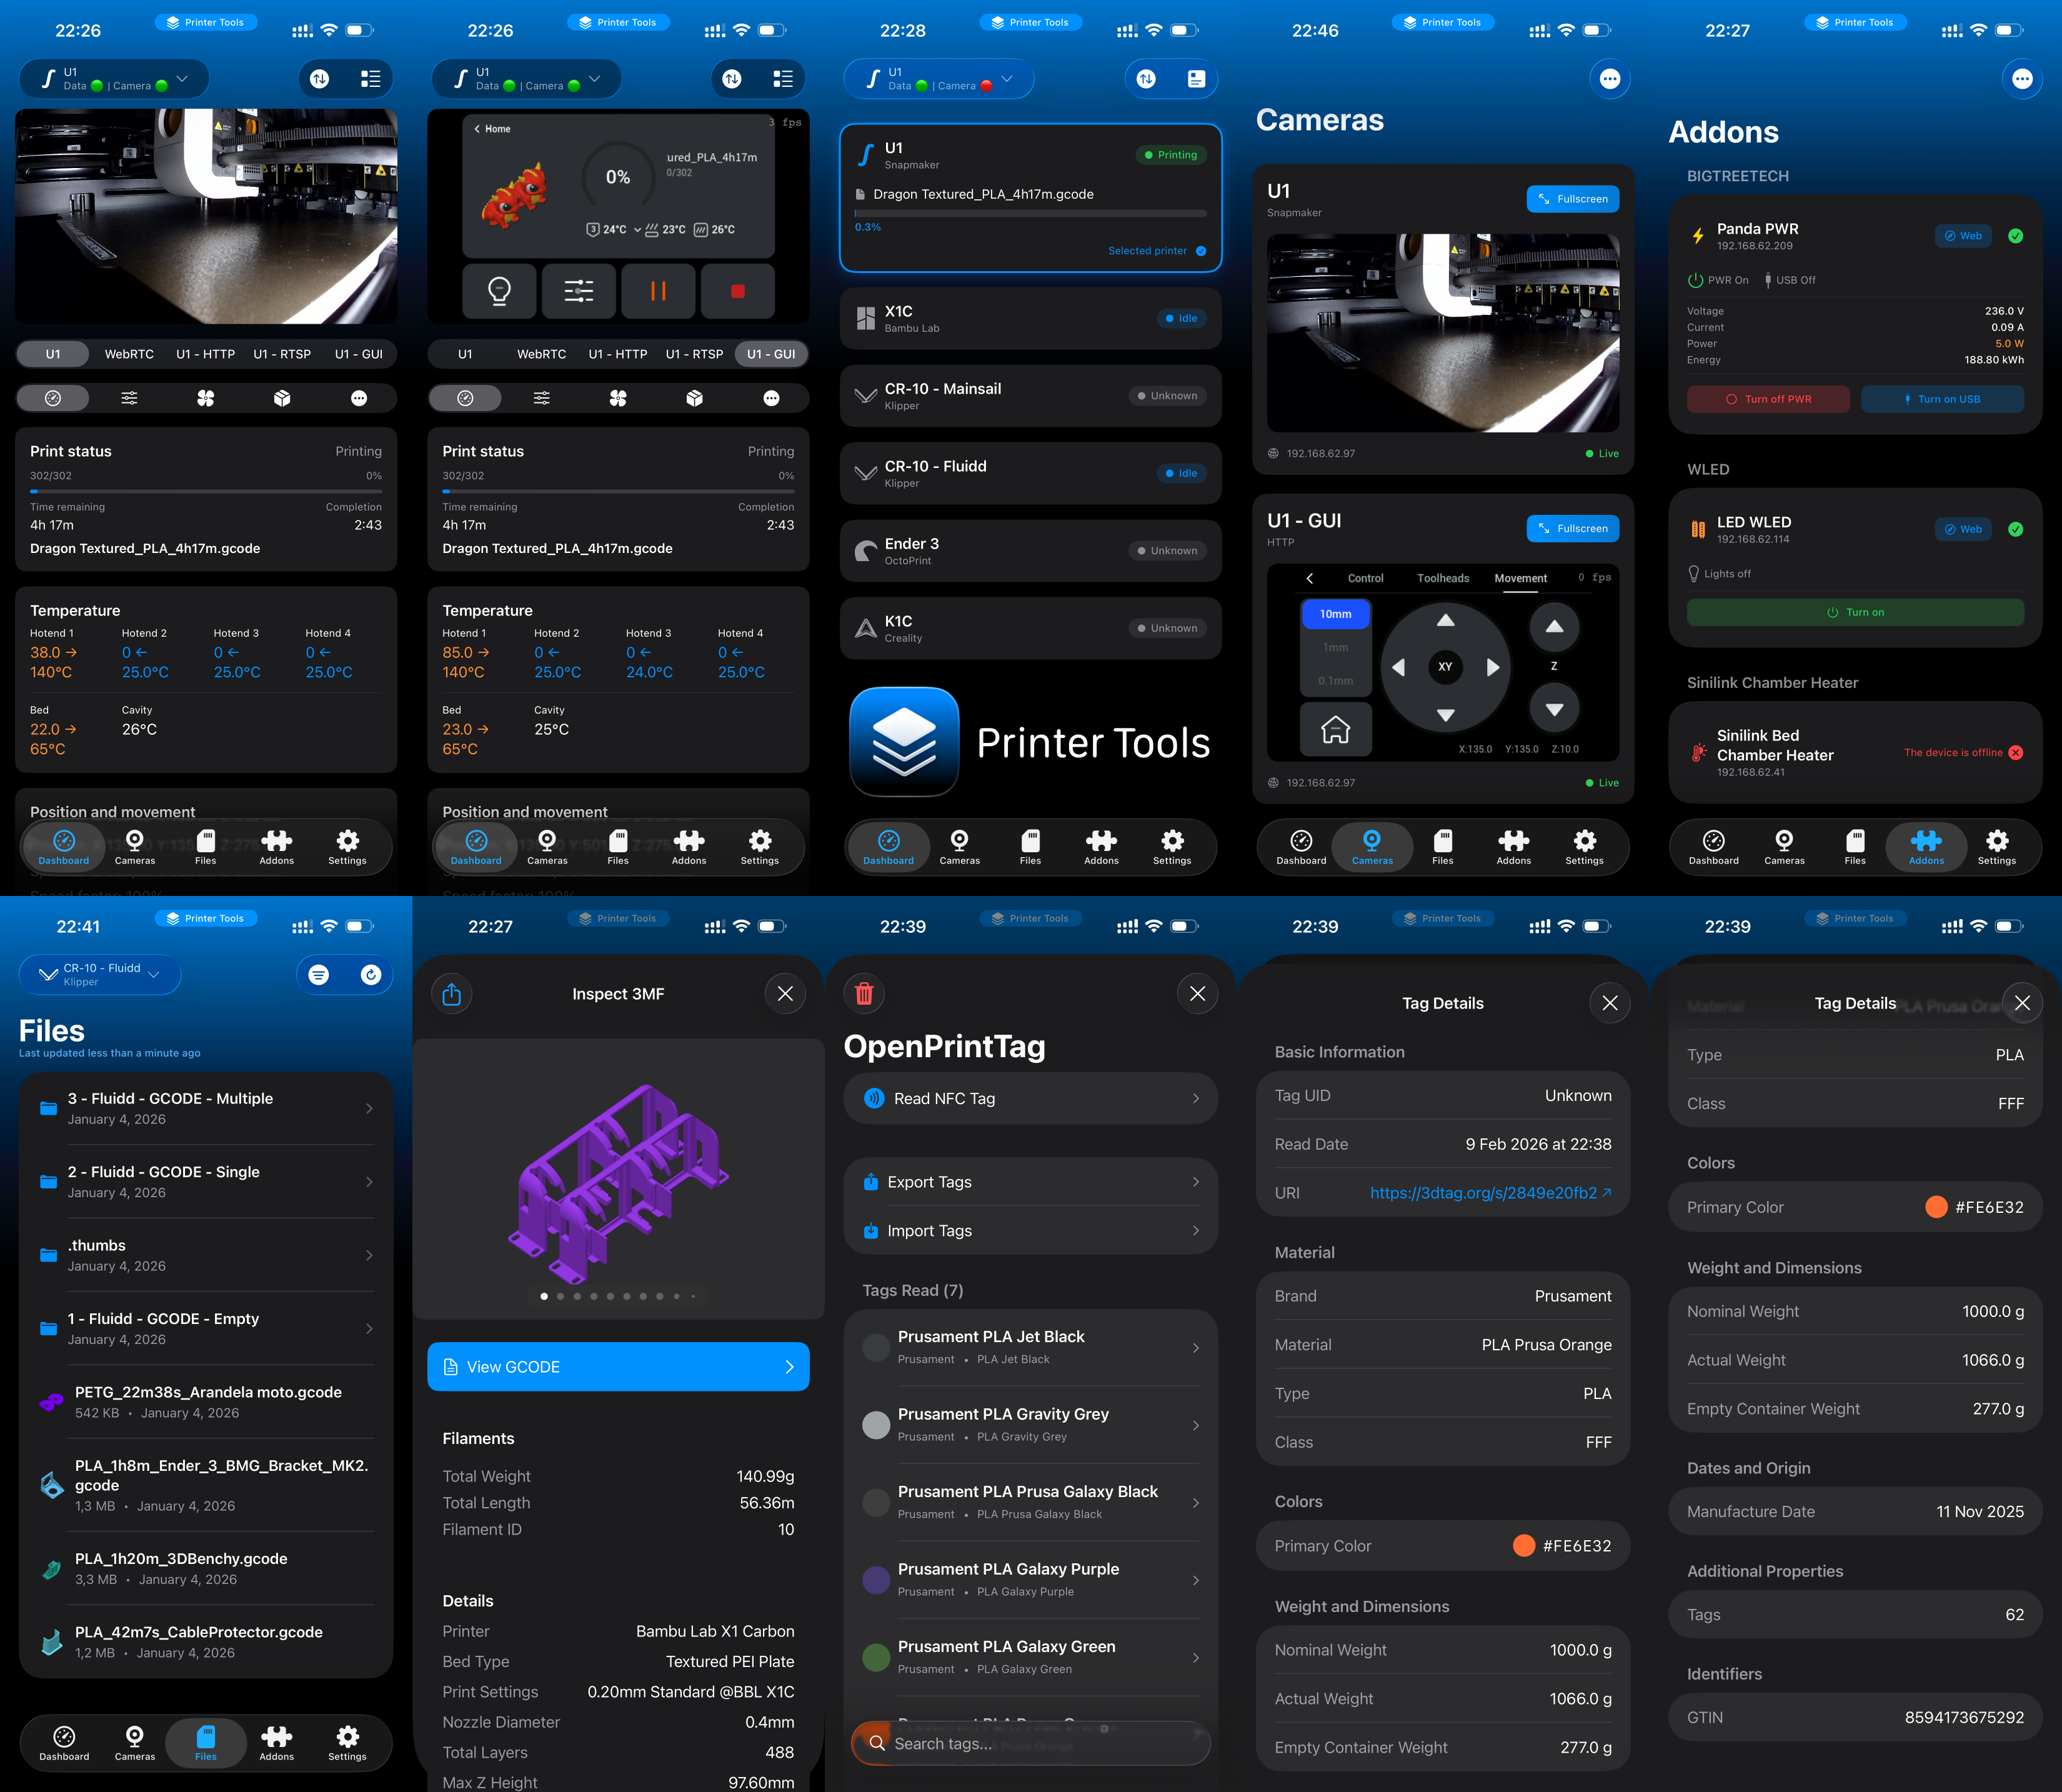Stop the print using the red stop icon
The image size is (2062, 1792).
pos(738,292)
